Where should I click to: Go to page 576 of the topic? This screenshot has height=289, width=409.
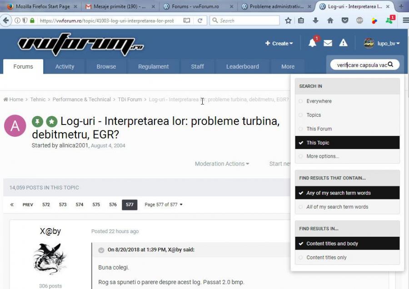(x=113, y=204)
